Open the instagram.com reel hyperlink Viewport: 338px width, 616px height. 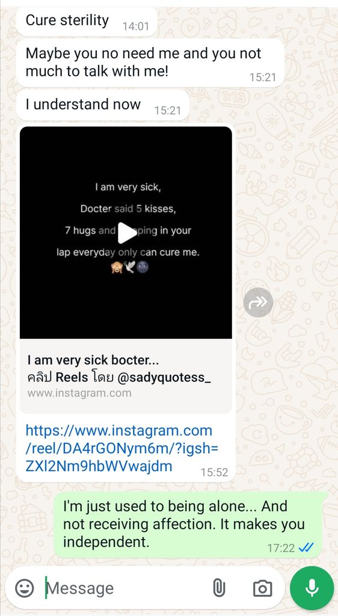(121, 448)
